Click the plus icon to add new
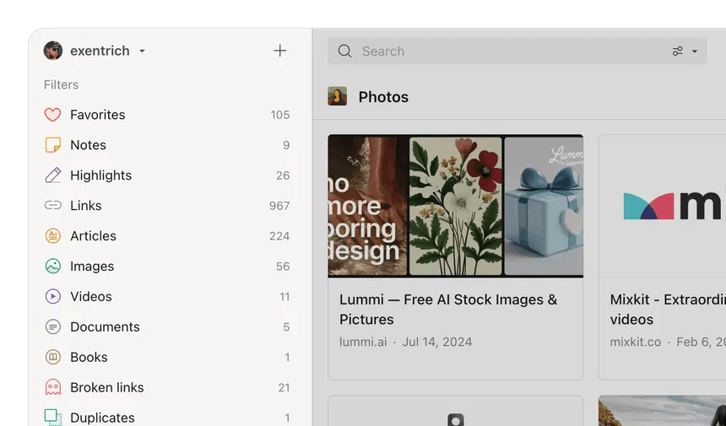Image resolution: width=726 pixels, height=426 pixels. (279, 51)
